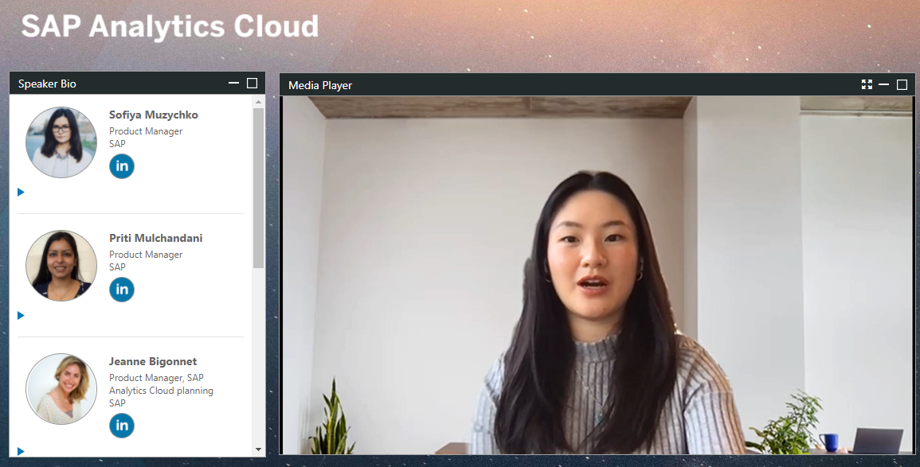This screenshot has height=467, width=920.
Task: Click Sofiya Muzychko's profile photo
Action: click(61, 142)
